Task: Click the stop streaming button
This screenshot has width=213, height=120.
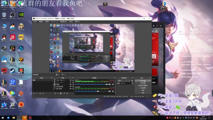Action: coord(143,81)
